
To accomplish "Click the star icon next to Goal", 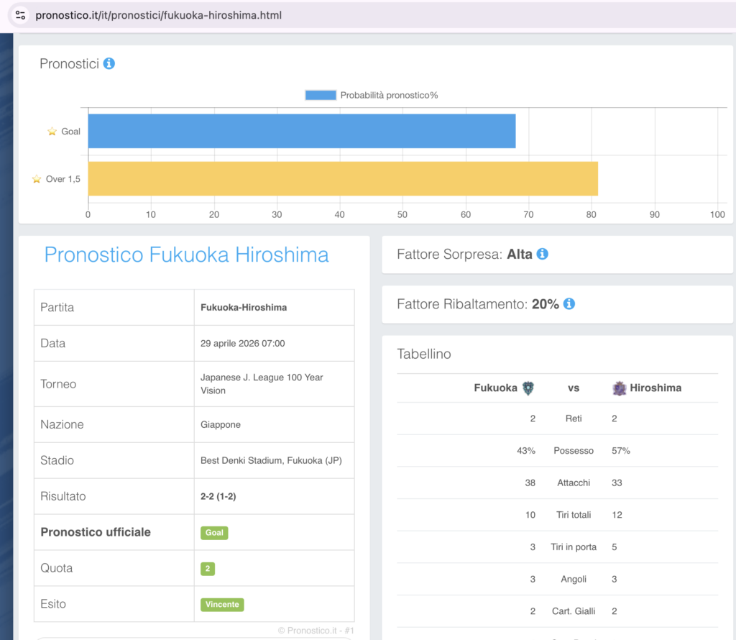I will [52, 132].
